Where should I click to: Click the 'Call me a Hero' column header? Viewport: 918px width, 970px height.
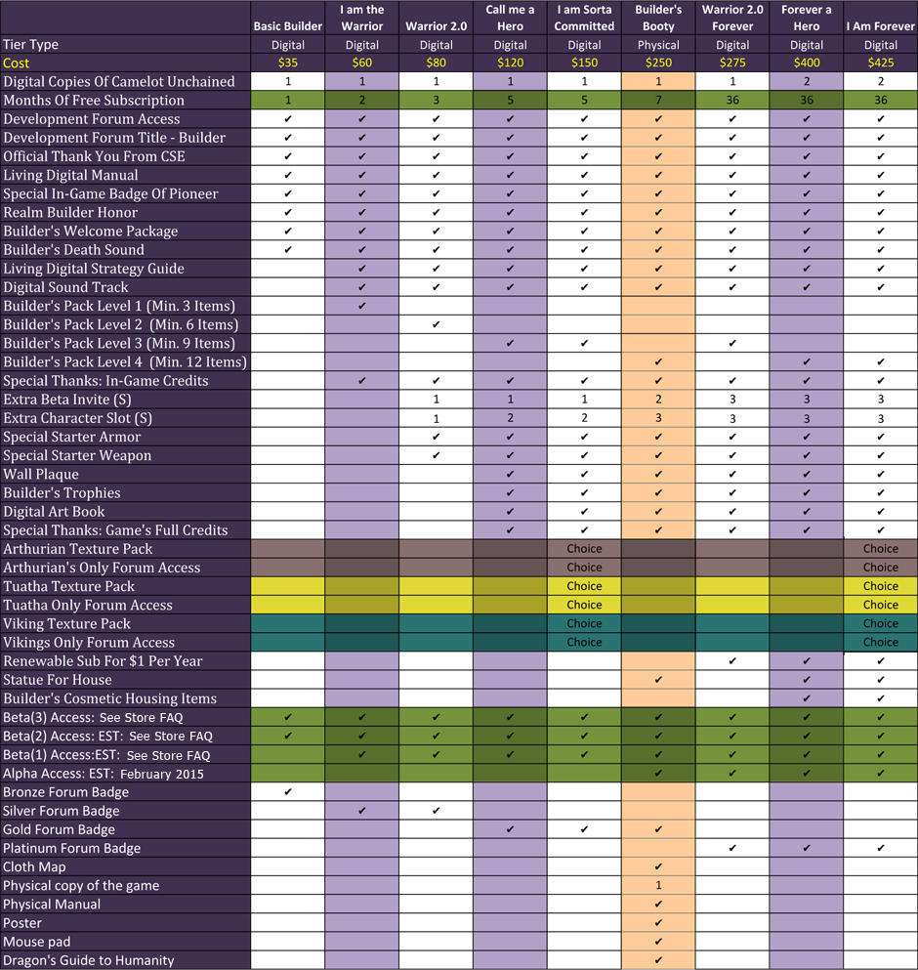point(510,18)
